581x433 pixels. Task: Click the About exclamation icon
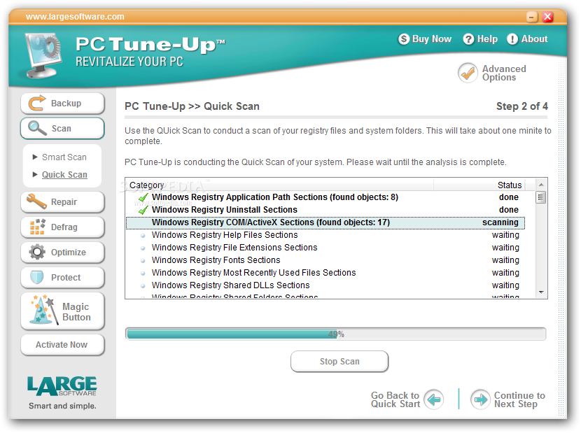(x=512, y=39)
